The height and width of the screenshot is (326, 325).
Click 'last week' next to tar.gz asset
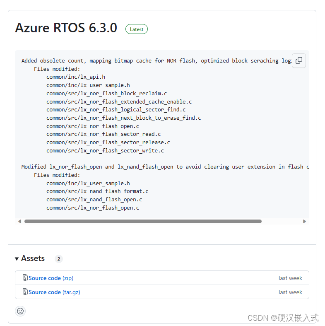[x=290, y=292]
